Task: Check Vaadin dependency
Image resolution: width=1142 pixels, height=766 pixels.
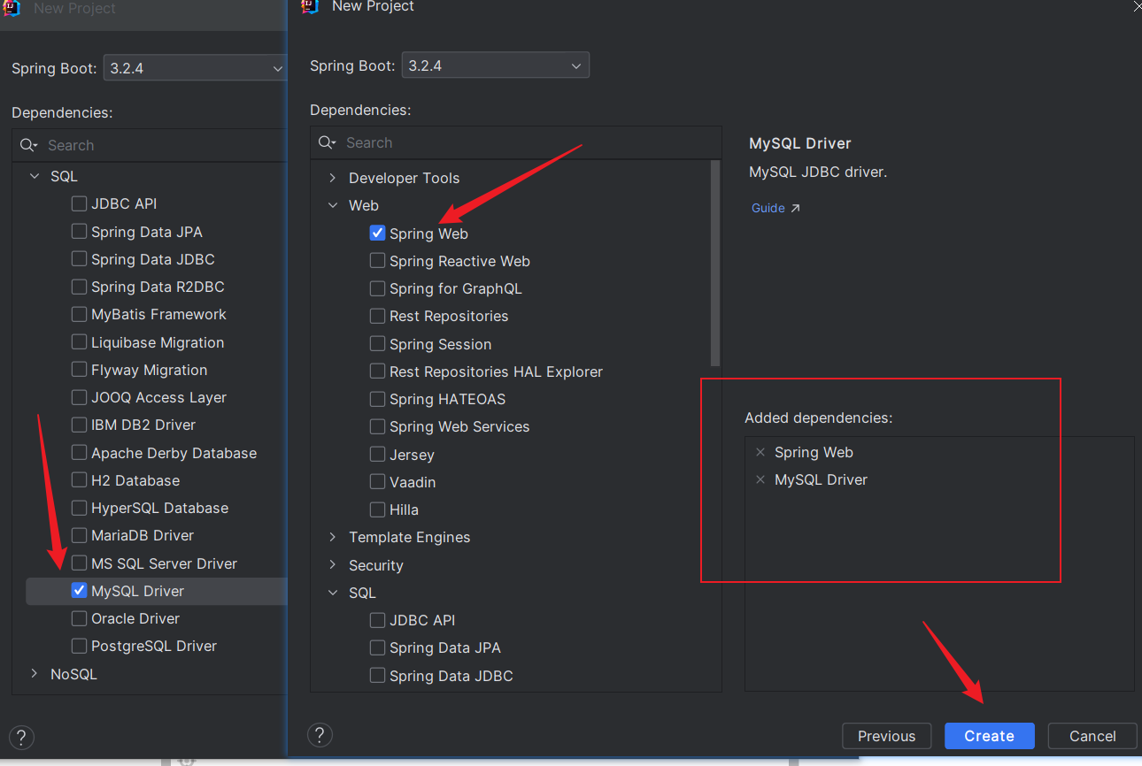Action: click(377, 482)
